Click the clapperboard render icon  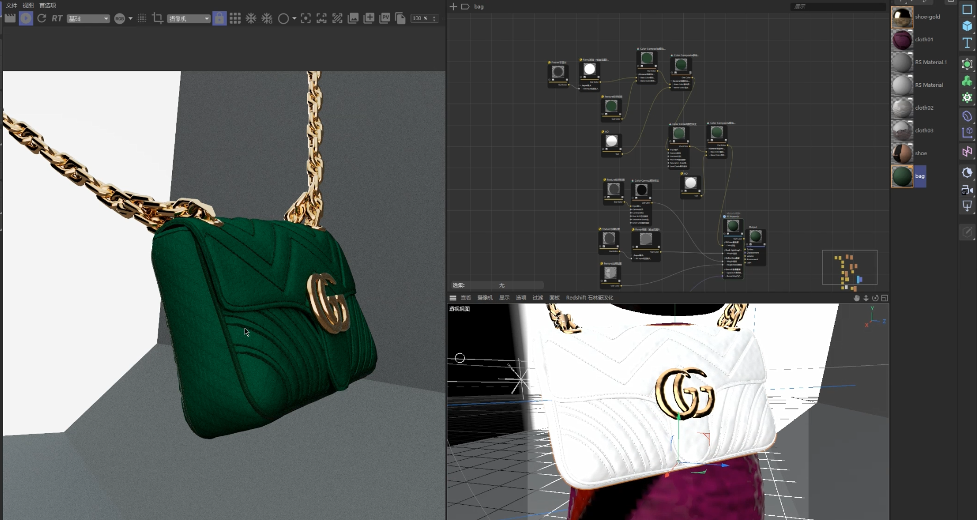point(10,18)
